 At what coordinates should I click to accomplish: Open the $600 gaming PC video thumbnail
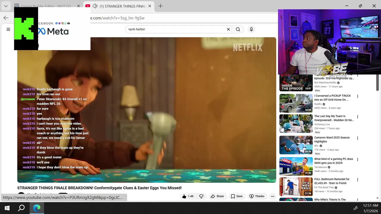click(x=296, y=166)
